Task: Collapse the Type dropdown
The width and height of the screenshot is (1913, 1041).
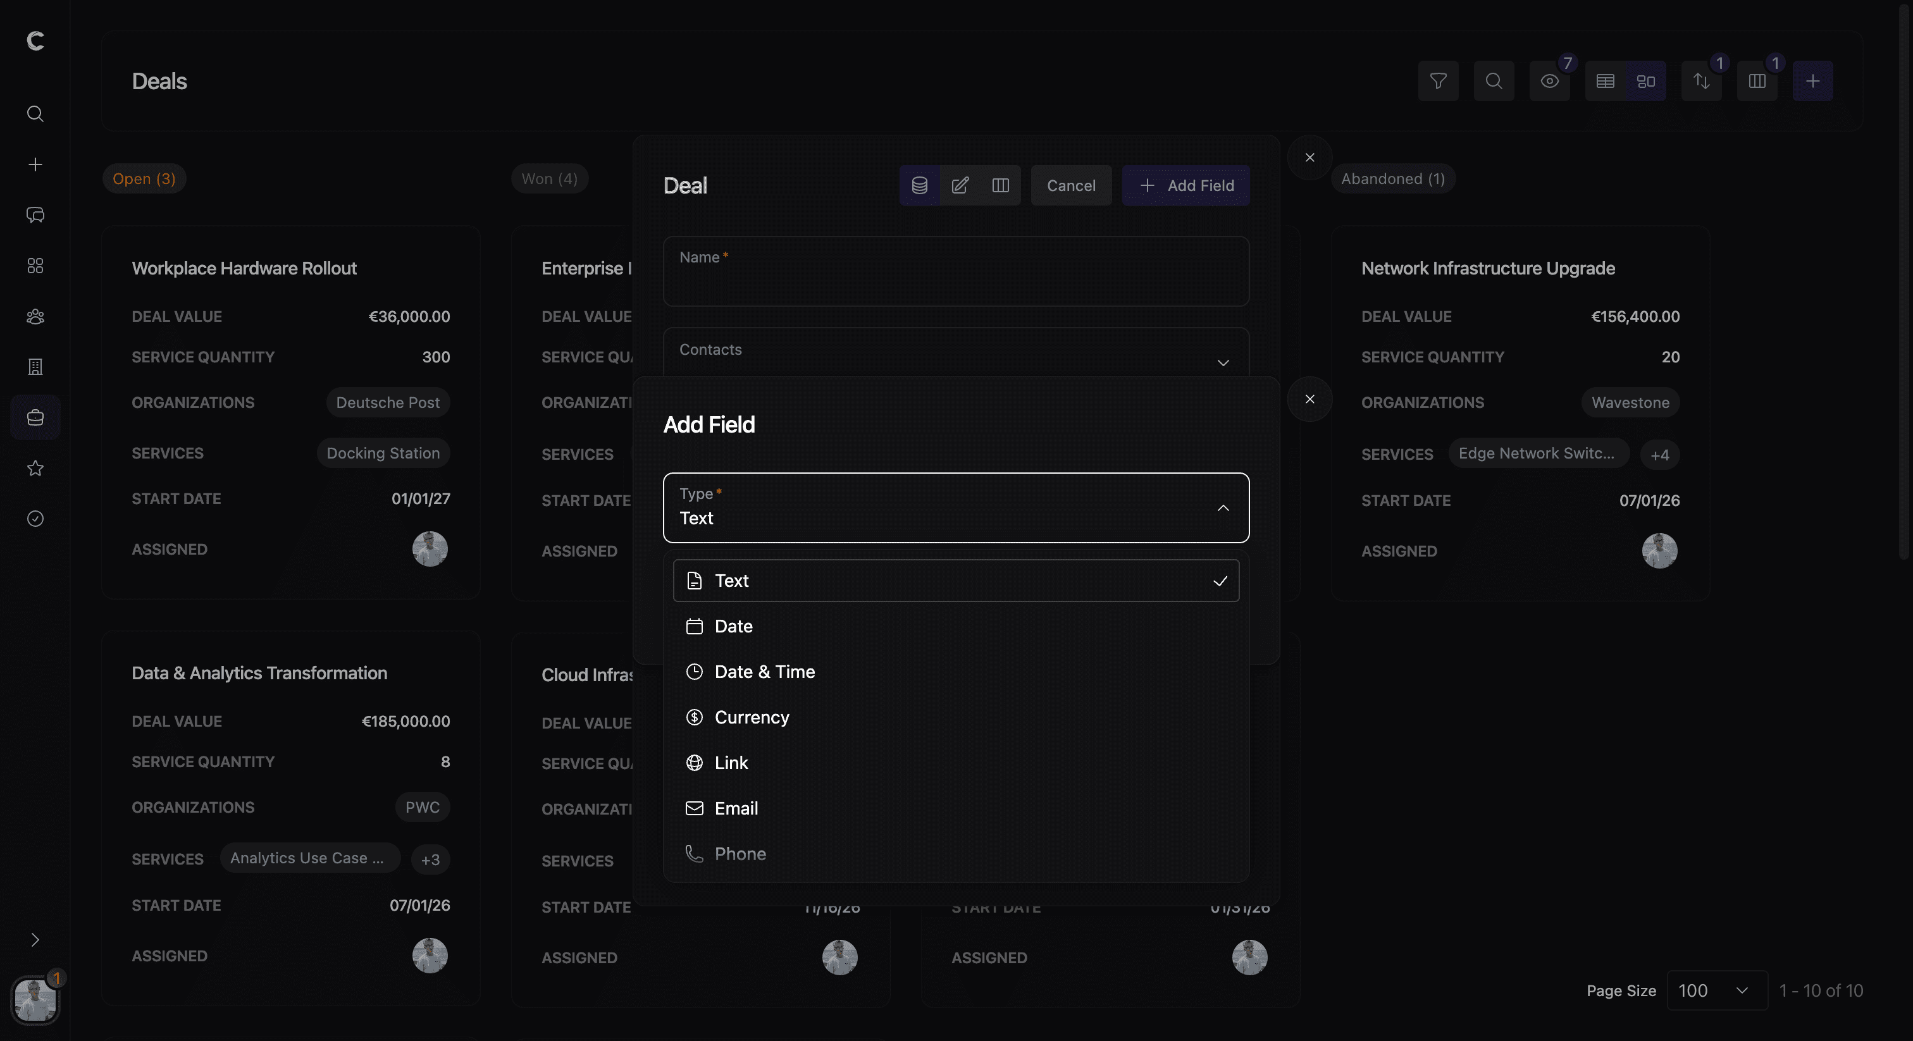Action: 1222,508
